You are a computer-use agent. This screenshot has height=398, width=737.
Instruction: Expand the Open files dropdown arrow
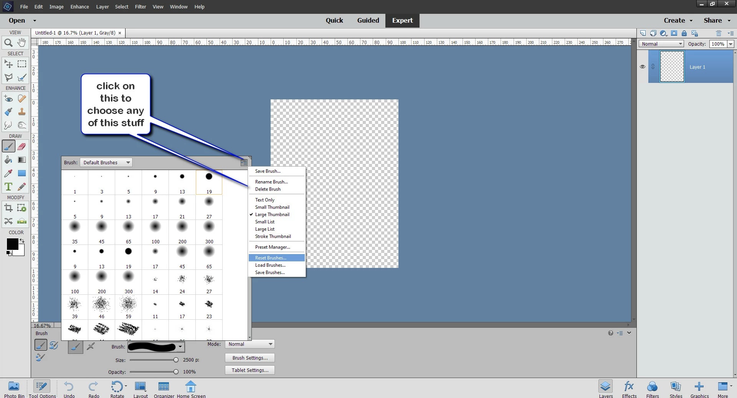35,21
